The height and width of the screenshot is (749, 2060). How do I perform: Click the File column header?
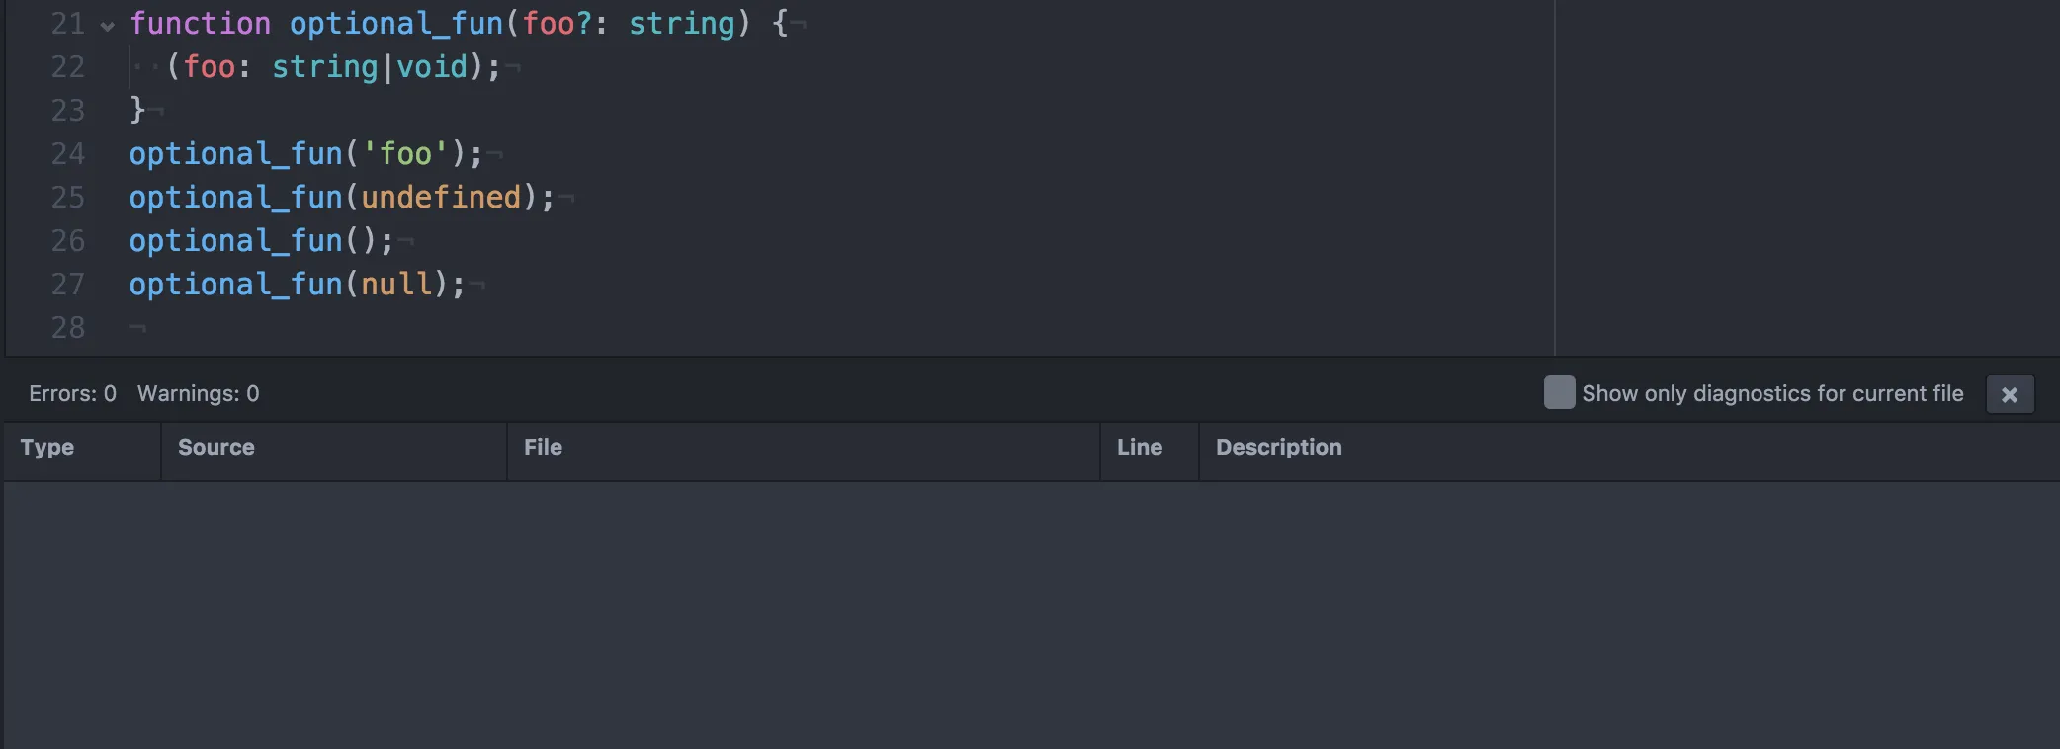point(543,448)
